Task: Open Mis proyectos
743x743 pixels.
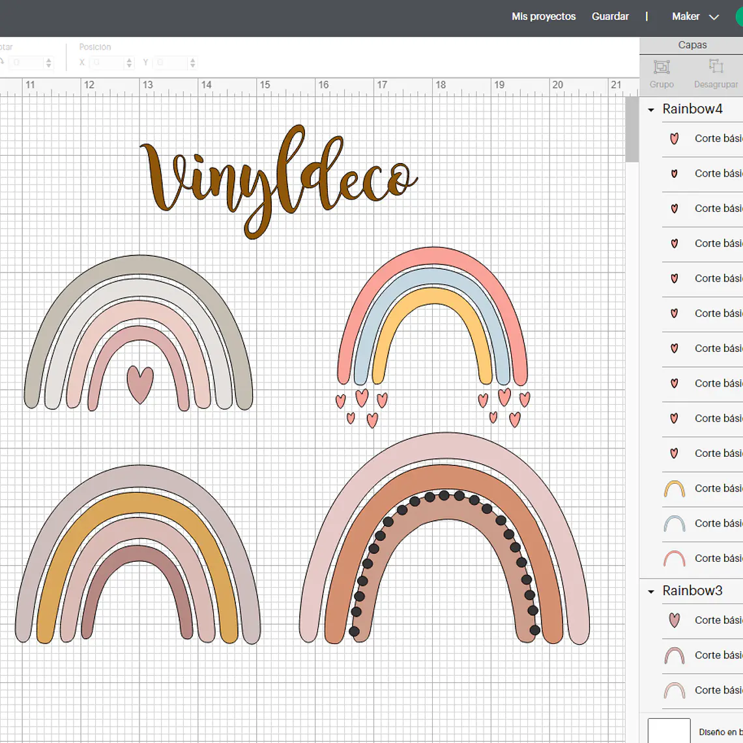Action: 544,16
